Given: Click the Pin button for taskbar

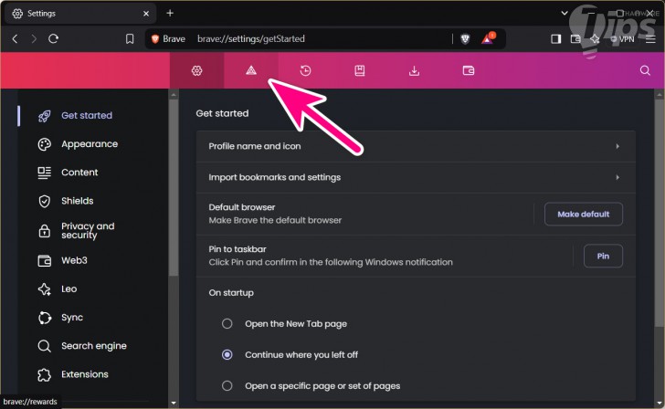Looking at the screenshot, I should point(603,256).
